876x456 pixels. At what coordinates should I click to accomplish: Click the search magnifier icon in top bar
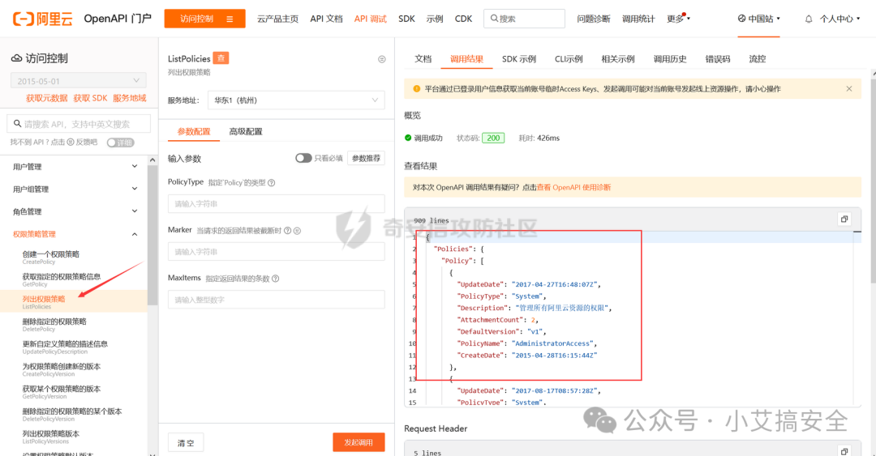494,19
